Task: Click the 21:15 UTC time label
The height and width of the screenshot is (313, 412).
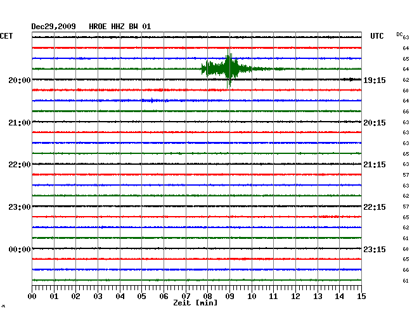Action: [375, 165]
